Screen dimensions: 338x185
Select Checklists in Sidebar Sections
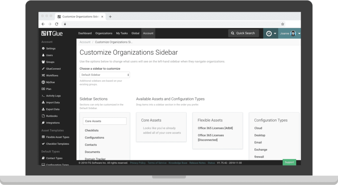pyautogui.click(x=92, y=130)
